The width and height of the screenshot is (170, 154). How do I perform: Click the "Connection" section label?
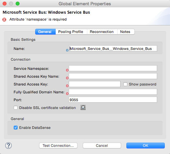[x=21, y=59]
